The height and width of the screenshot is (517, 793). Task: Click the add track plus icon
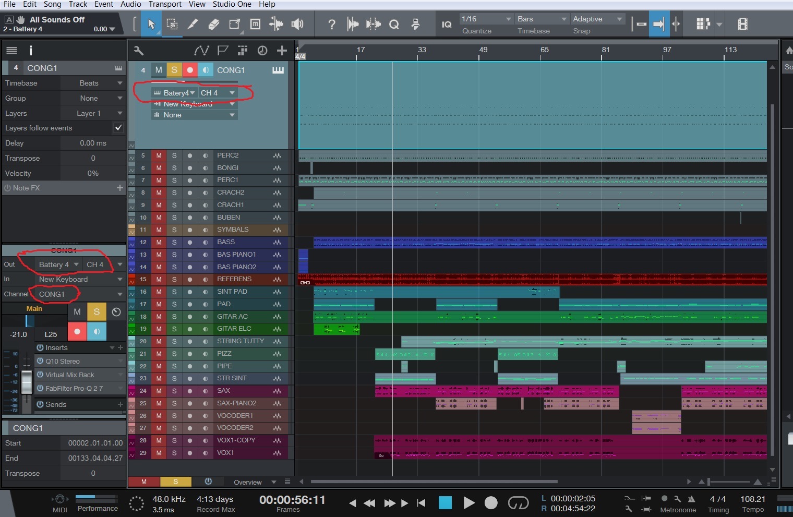pos(282,51)
